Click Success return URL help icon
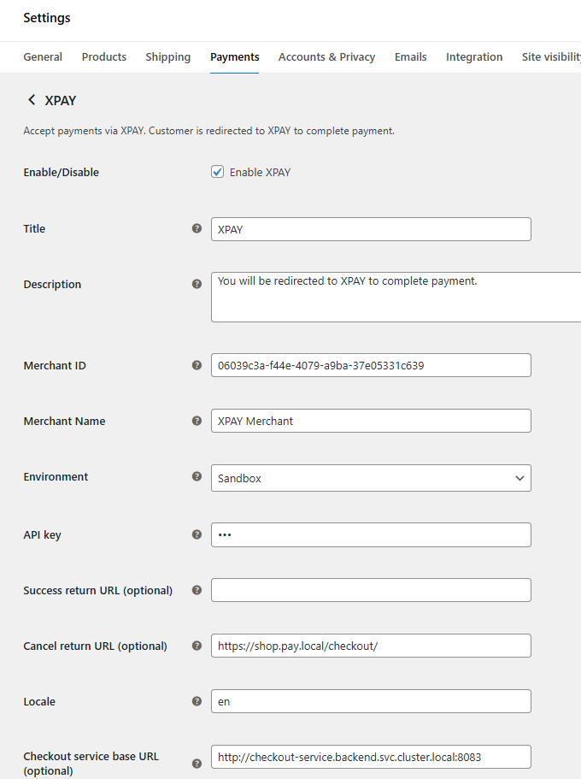The image size is (581, 779). [197, 591]
